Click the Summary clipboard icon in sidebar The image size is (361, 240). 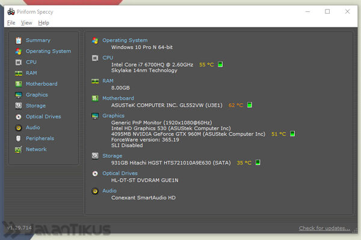tap(19, 41)
